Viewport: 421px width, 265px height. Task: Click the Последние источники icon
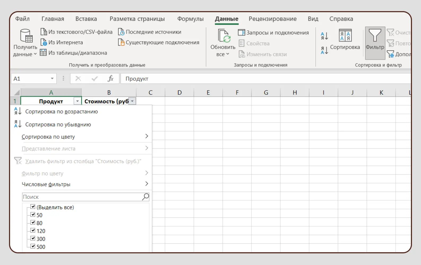(121, 32)
